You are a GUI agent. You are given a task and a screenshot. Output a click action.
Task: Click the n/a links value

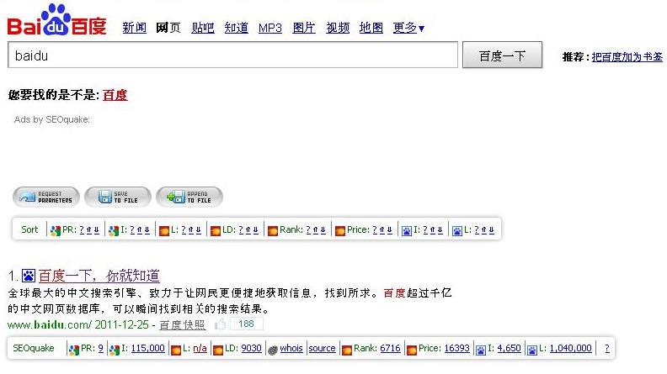200,348
